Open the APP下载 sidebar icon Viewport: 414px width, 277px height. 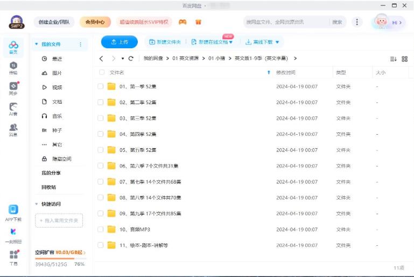[x=13, y=213]
